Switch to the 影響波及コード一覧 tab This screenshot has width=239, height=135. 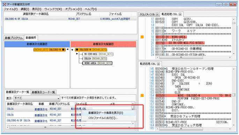coord(44,92)
